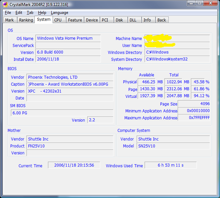Switch to the Ranking tab
This screenshot has height=198, width=220.
click(26, 20)
